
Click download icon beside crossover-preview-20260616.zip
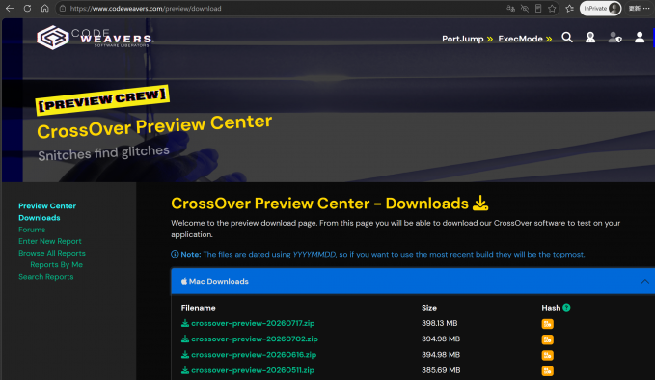[185, 355]
